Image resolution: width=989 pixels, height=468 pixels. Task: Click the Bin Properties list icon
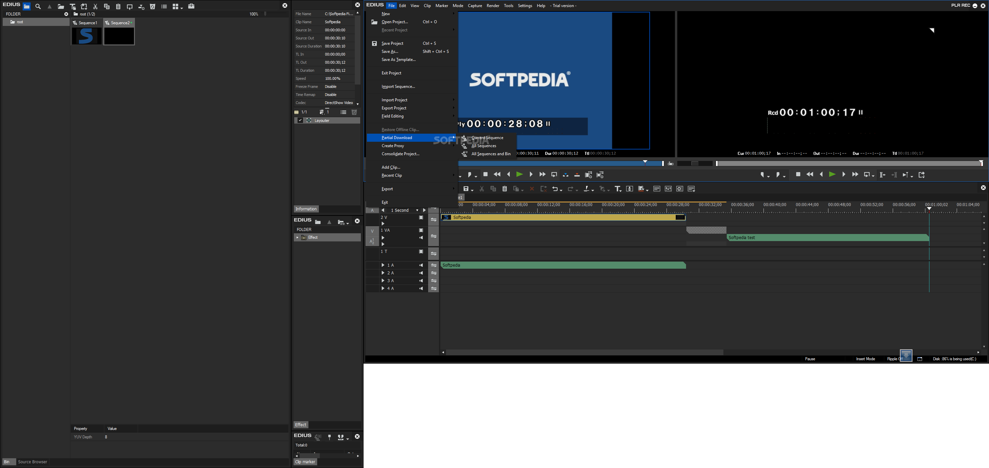click(164, 6)
